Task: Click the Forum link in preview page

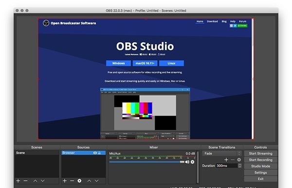Action: pyautogui.click(x=243, y=21)
